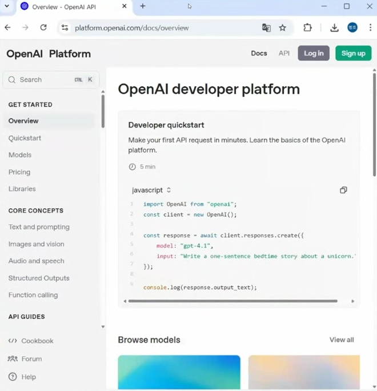The image size is (377, 391).
Task: Open the blue gradient model card
Action: click(179, 372)
